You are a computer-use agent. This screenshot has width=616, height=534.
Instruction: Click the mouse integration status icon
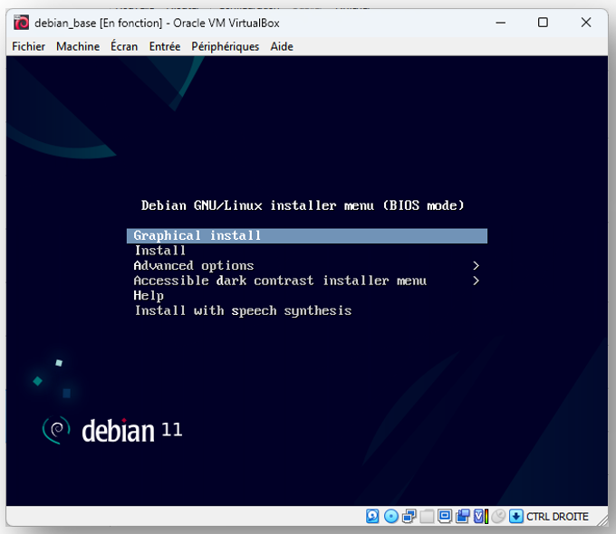click(x=498, y=516)
